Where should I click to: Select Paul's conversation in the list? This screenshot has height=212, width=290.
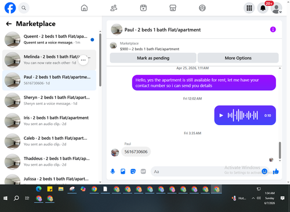tap(49, 80)
